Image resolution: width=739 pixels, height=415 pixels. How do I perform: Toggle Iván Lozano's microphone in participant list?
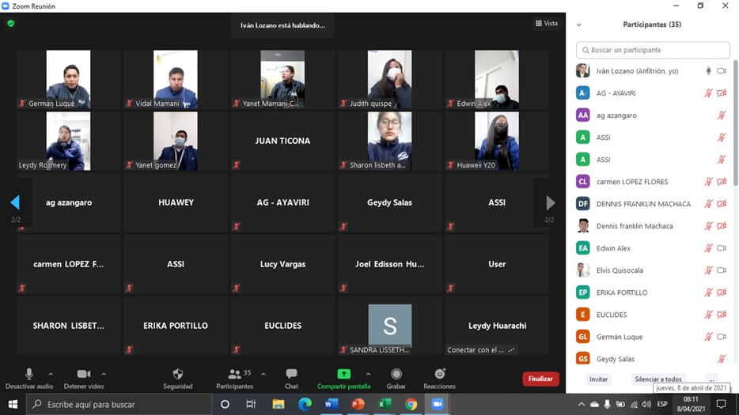pos(708,71)
